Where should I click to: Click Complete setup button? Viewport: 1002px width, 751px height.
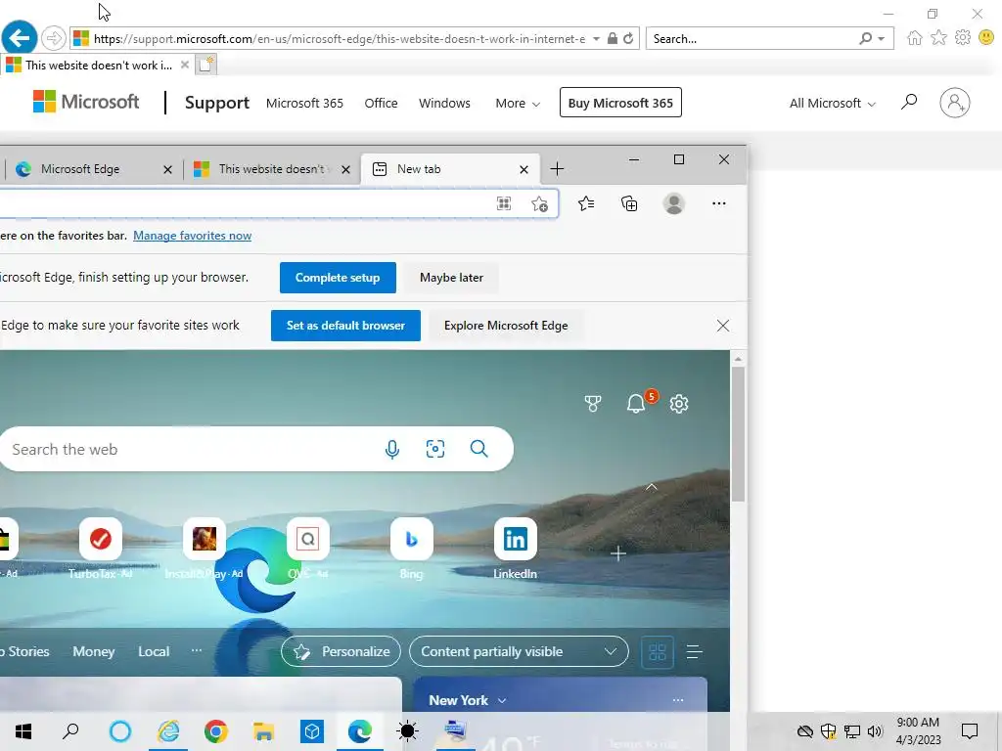[338, 278]
